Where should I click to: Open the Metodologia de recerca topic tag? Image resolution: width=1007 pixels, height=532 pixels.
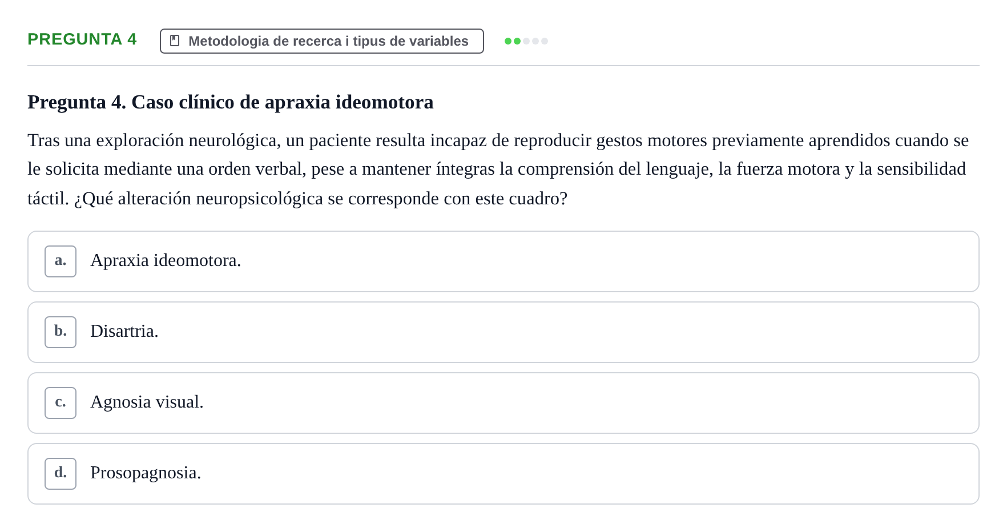pyautogui.click(x=322, y=41)
